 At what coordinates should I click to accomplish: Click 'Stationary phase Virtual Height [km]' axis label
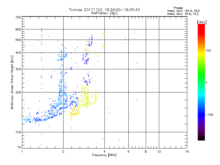point(12,83)
